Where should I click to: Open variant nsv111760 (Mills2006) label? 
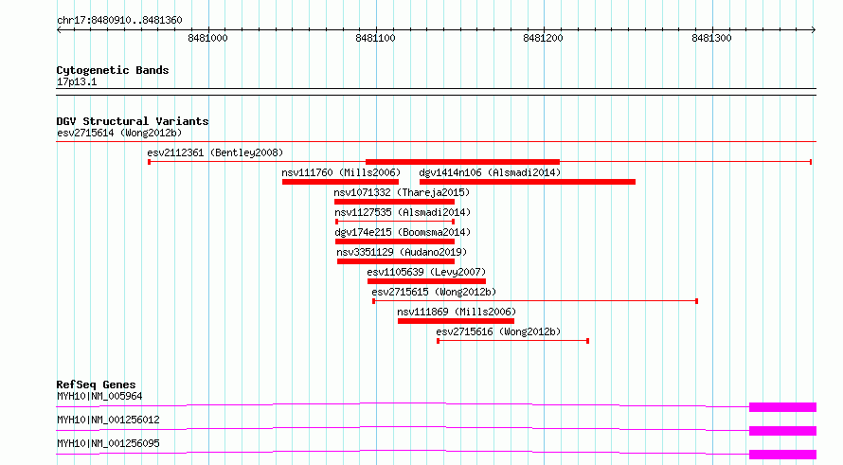click(341, 172)
